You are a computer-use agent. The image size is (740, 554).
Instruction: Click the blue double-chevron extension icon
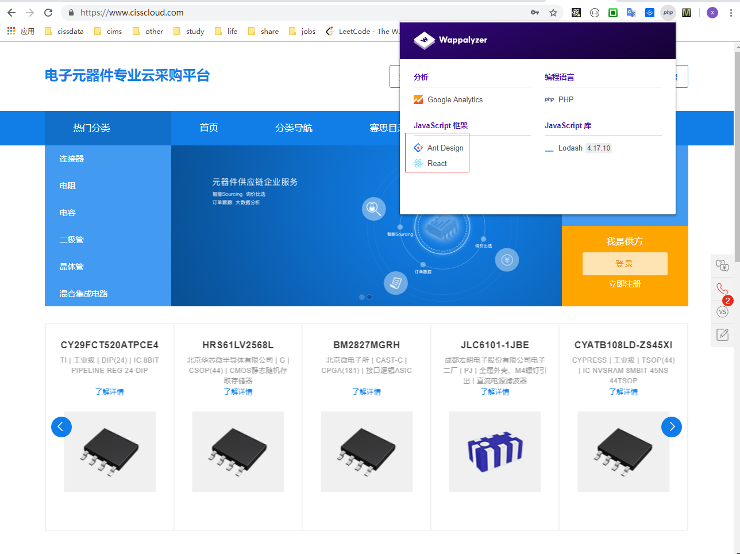point(650,13)
